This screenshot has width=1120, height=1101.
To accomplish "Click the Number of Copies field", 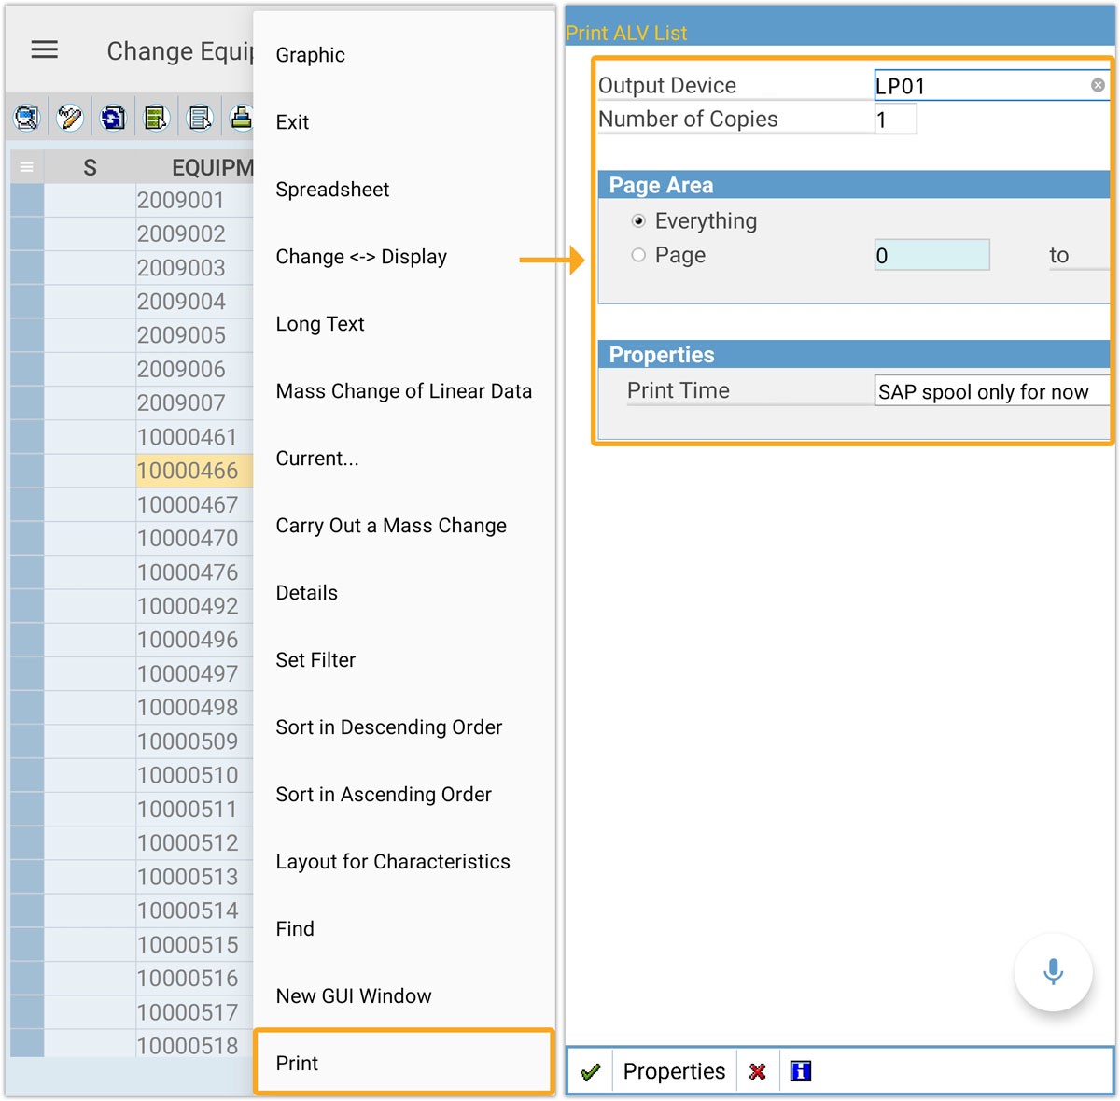I will pyautogui.click(x=894, y=120).
